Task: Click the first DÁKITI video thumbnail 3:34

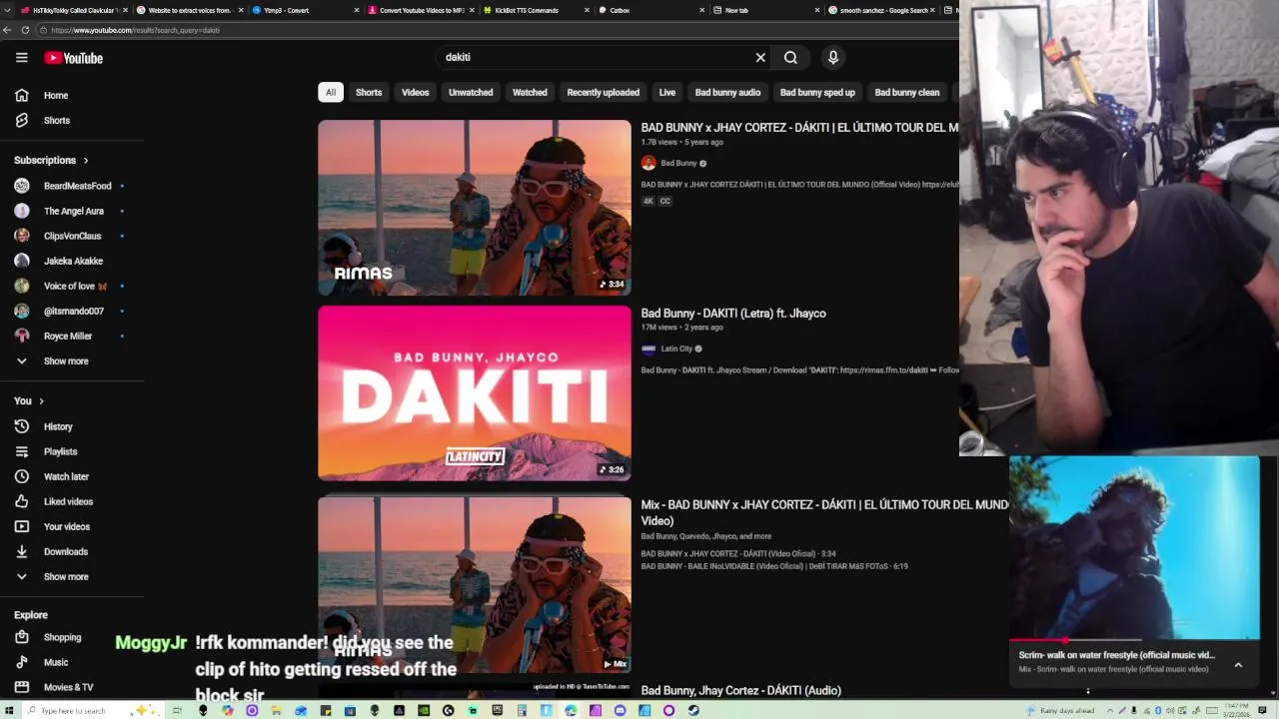Action: (x=475, y=208)
